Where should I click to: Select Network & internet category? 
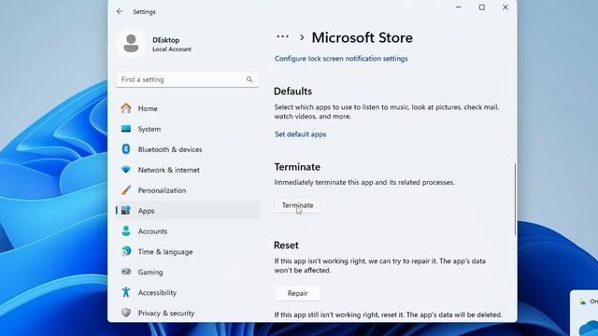(x=188, y=170)
